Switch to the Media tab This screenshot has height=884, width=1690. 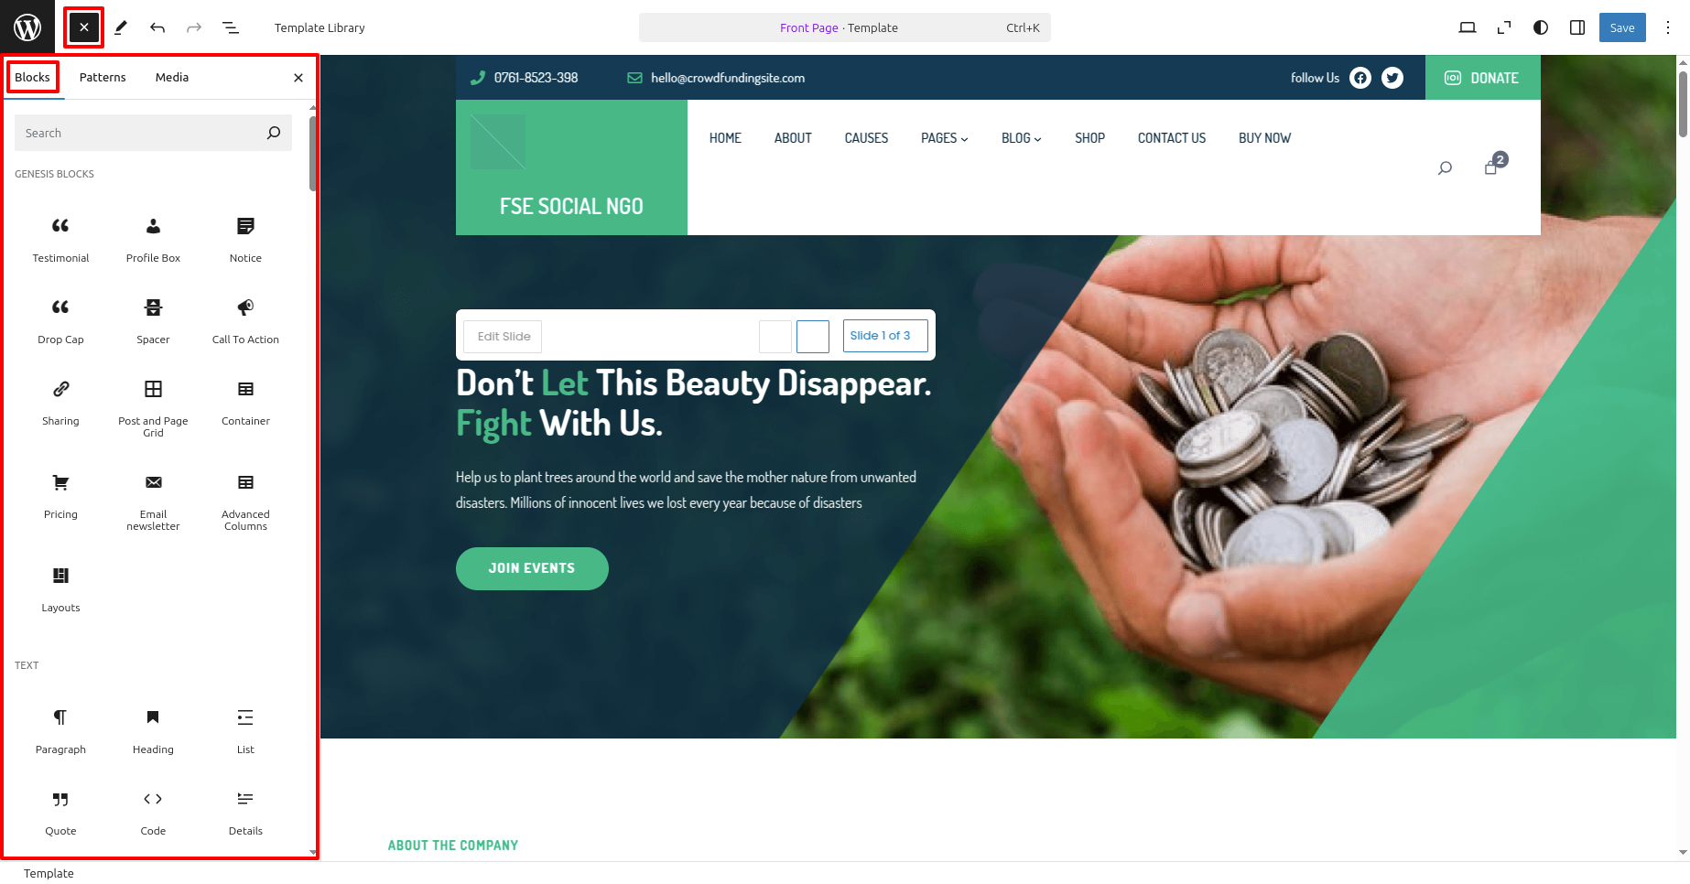point(172,78)
